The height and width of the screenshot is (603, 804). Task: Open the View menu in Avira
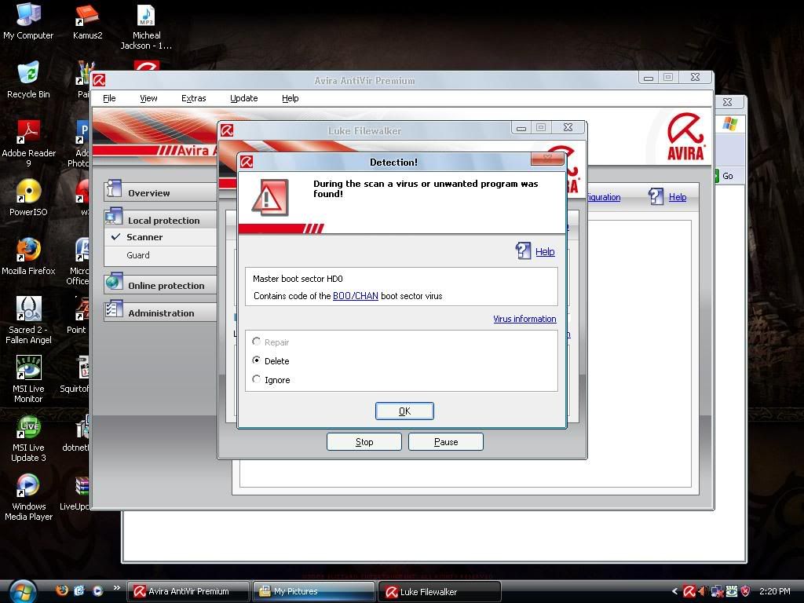148,98
